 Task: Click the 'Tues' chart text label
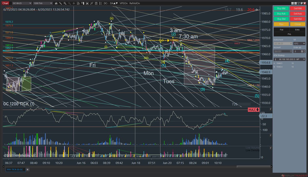coord(169,82)
